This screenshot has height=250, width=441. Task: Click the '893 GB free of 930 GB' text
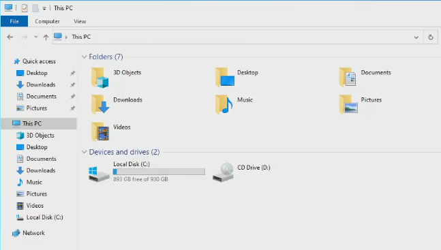[140, 179]
